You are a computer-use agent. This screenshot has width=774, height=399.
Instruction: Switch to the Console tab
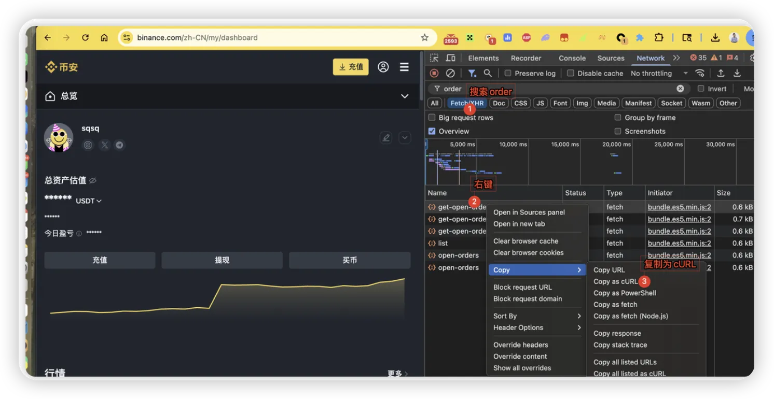coord(572,58)
